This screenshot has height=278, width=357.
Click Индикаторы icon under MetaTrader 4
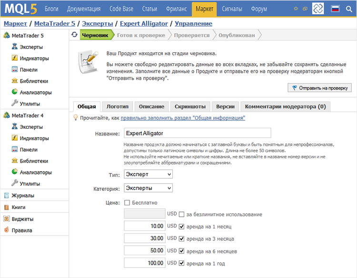tap(15, 137)
